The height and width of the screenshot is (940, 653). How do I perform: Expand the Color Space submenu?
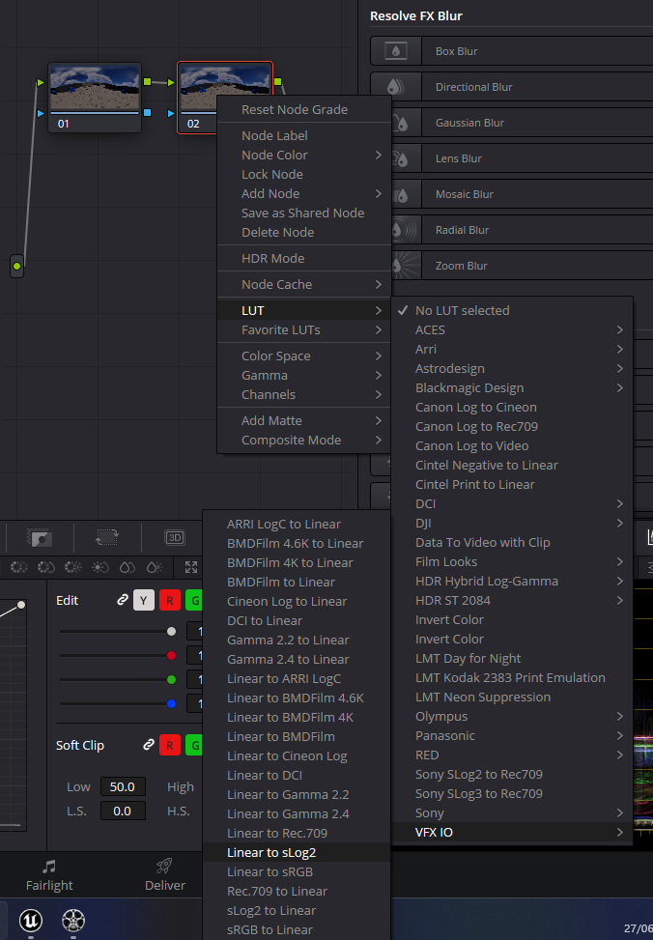pyautogui.click(x=304, y=356)
